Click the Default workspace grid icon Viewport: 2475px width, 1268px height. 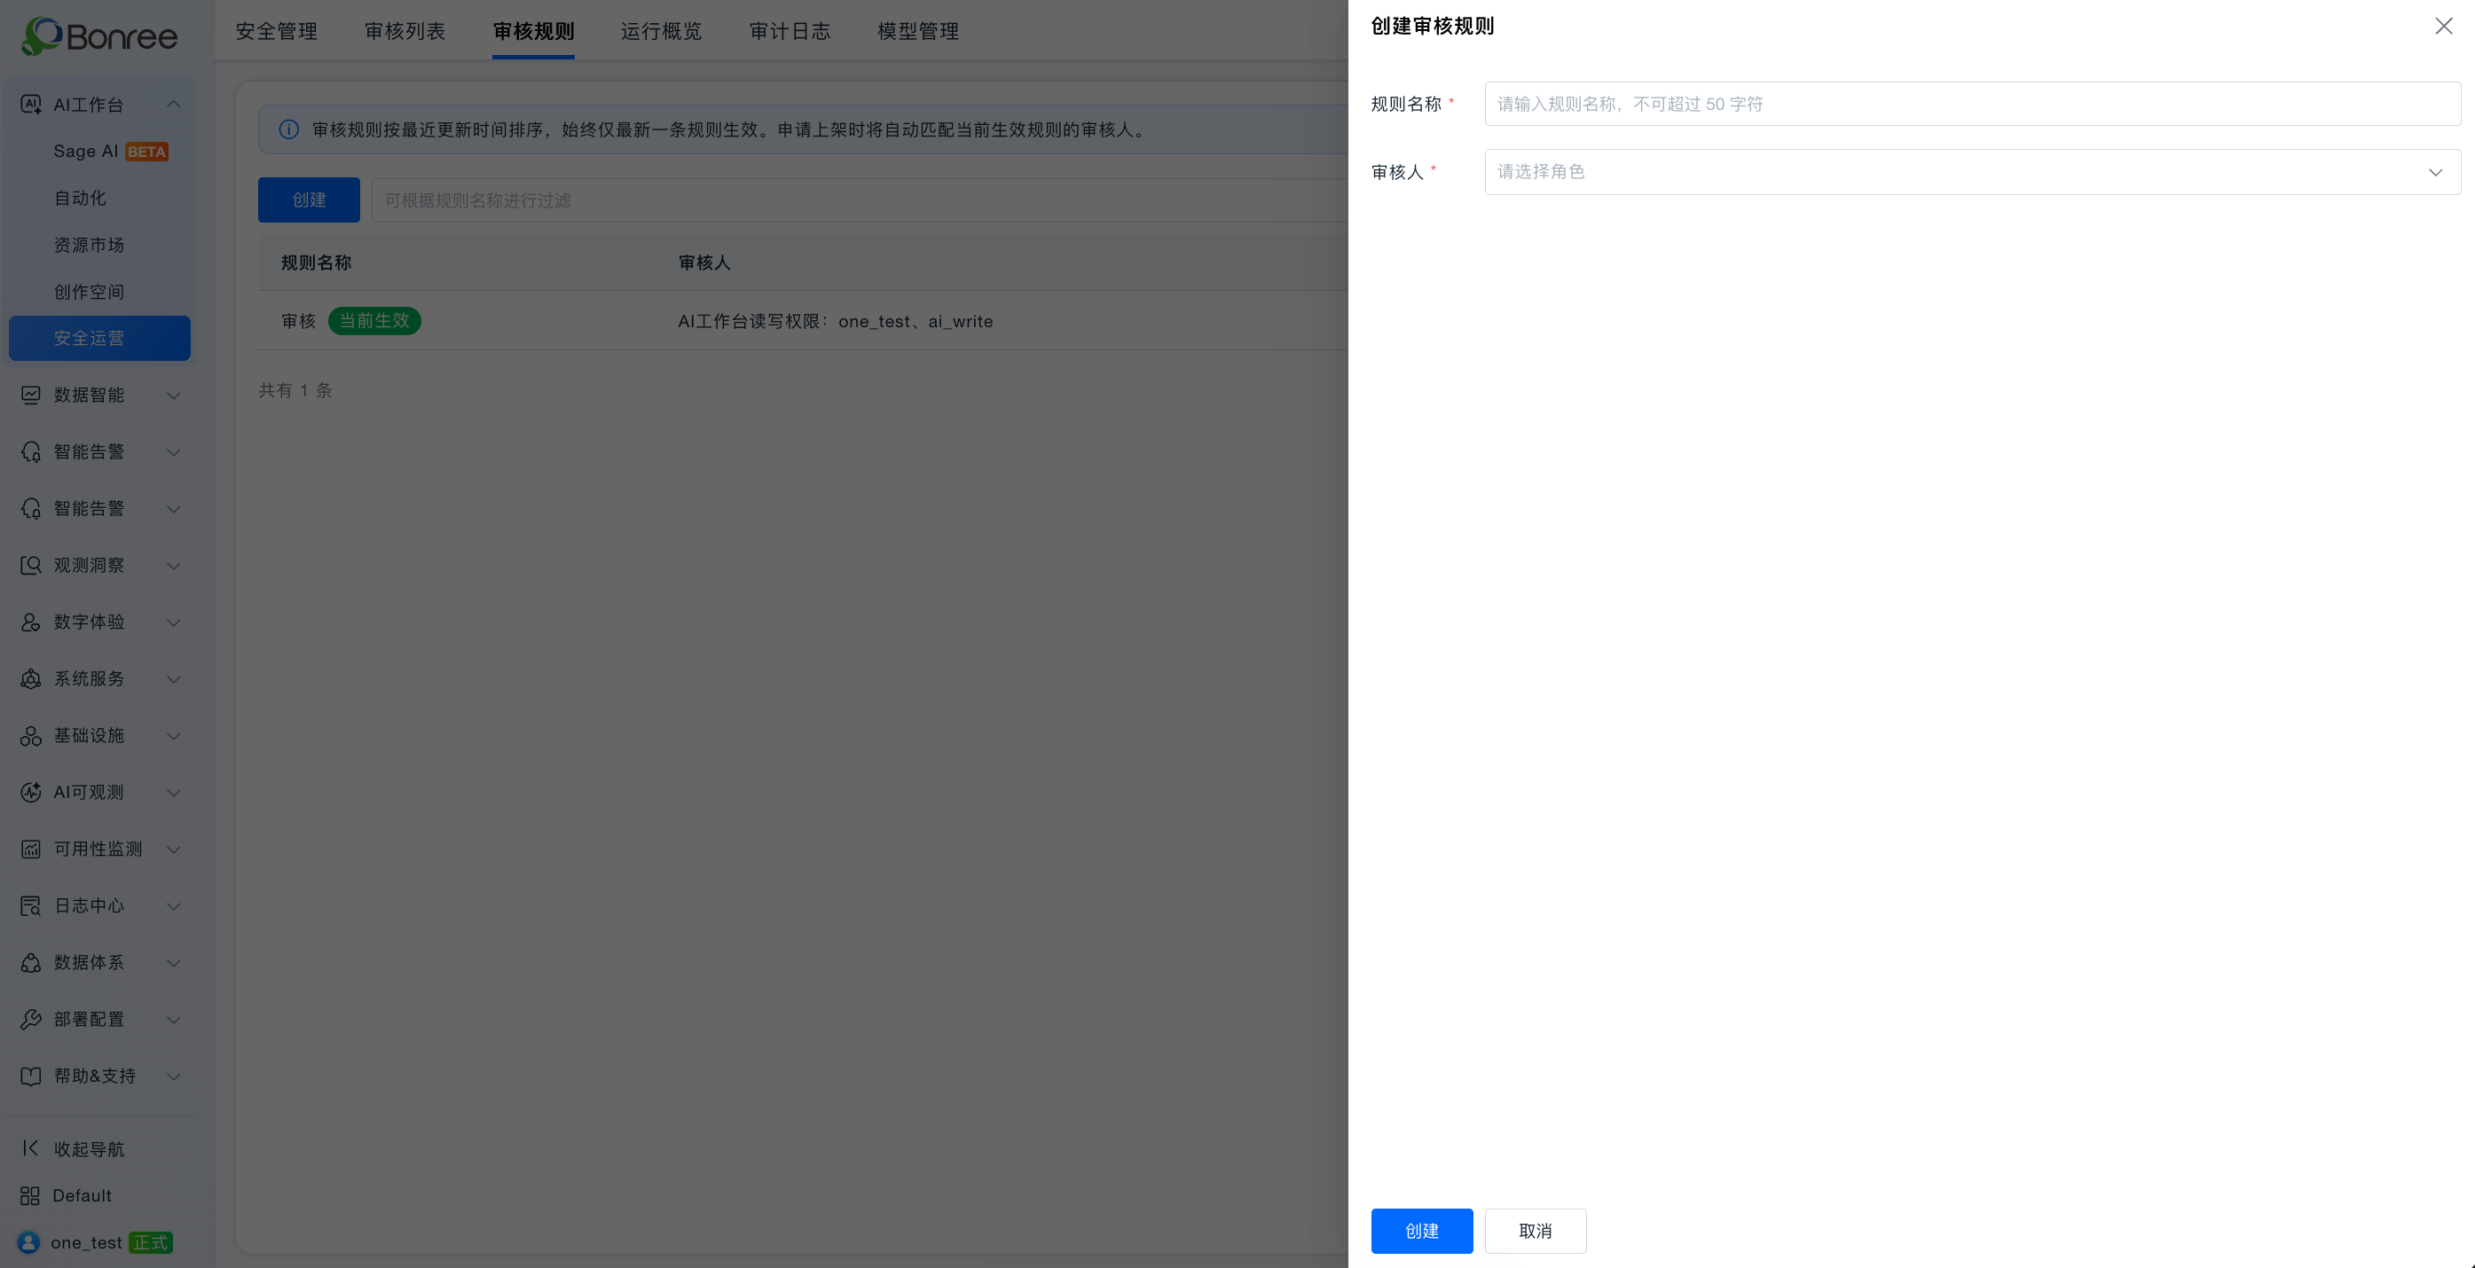30,1195
